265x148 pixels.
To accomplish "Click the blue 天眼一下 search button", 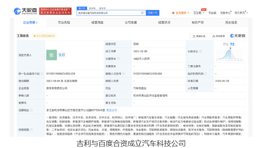I will (153, 13).
